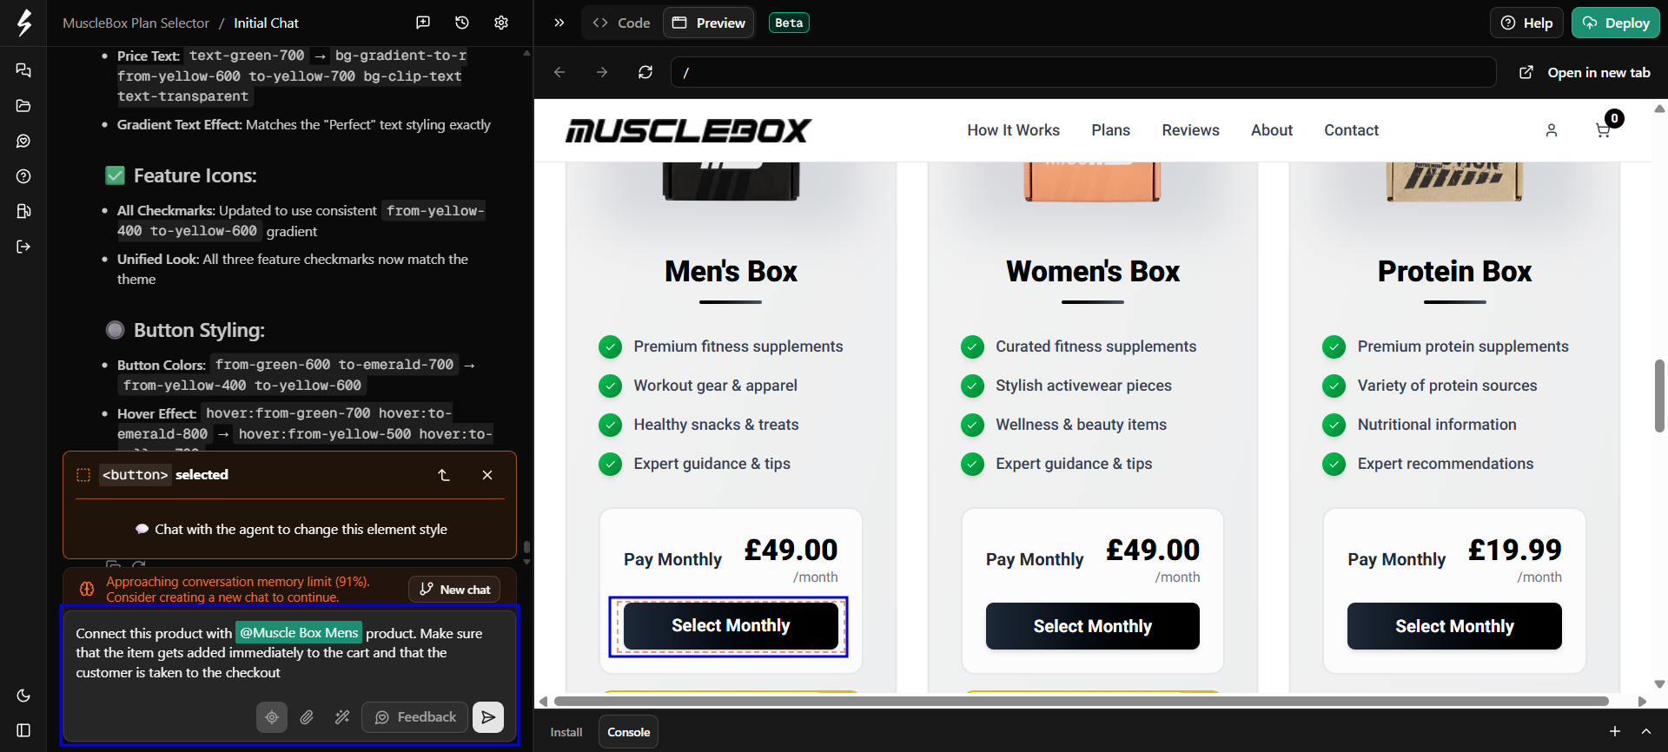Image resolution: width=1668 pixels, height=752 pixels.
Task: Click the Initial Chat breadcrumb title
Action: 266,23
